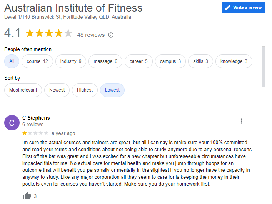Select the All mention filter
Image resolution: width=272 pixels, height=204 pixels.
[x=12, y=61]
